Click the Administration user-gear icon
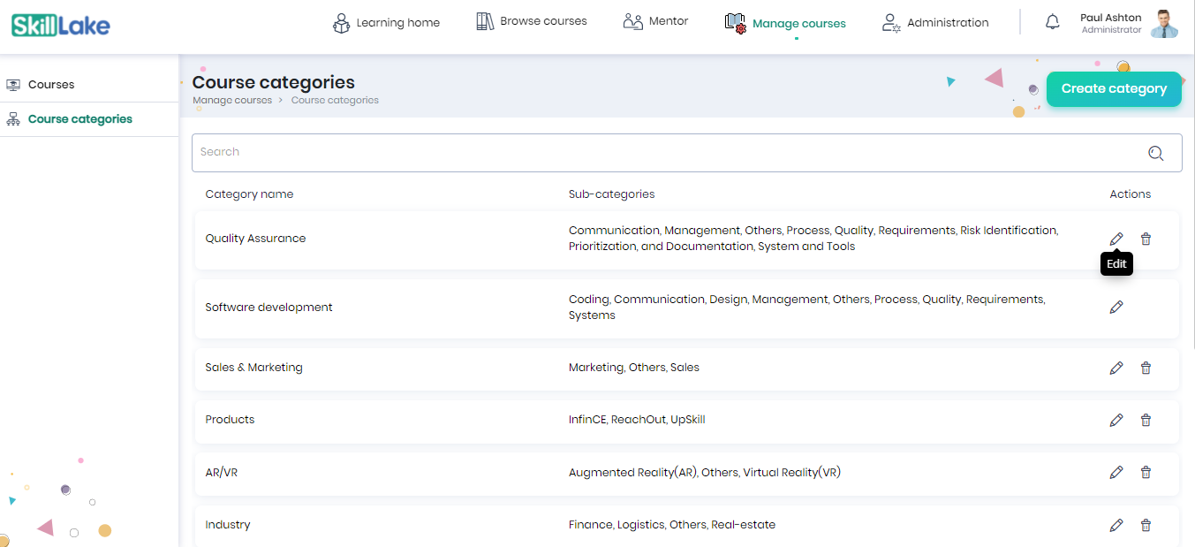Screen dimensions: 1195x547 coord(891,24)
